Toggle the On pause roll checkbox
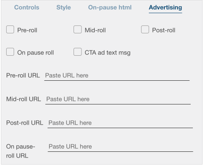203x165 pixels. (10, 52)
